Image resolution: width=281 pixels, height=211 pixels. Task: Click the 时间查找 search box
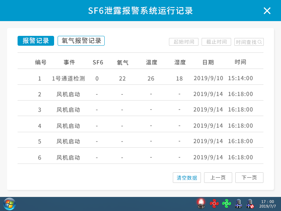pos(249,42)
